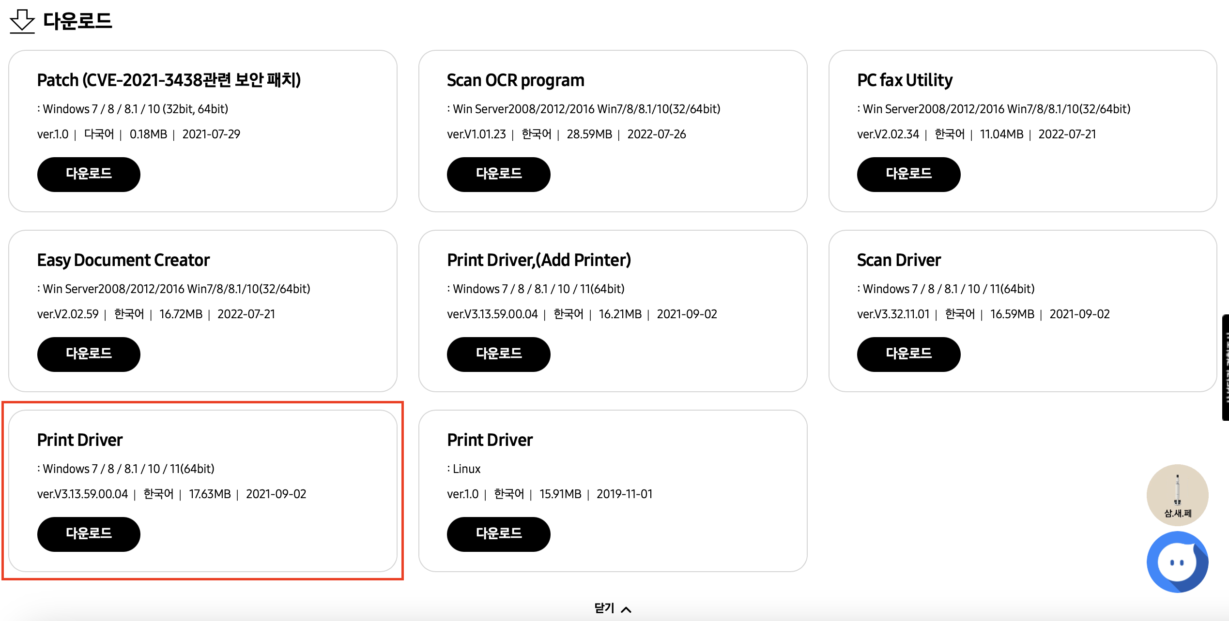1229x621 pixels.
Task: Download the CVE-2021-3438 security patch
Action: [x=88, y=174]
